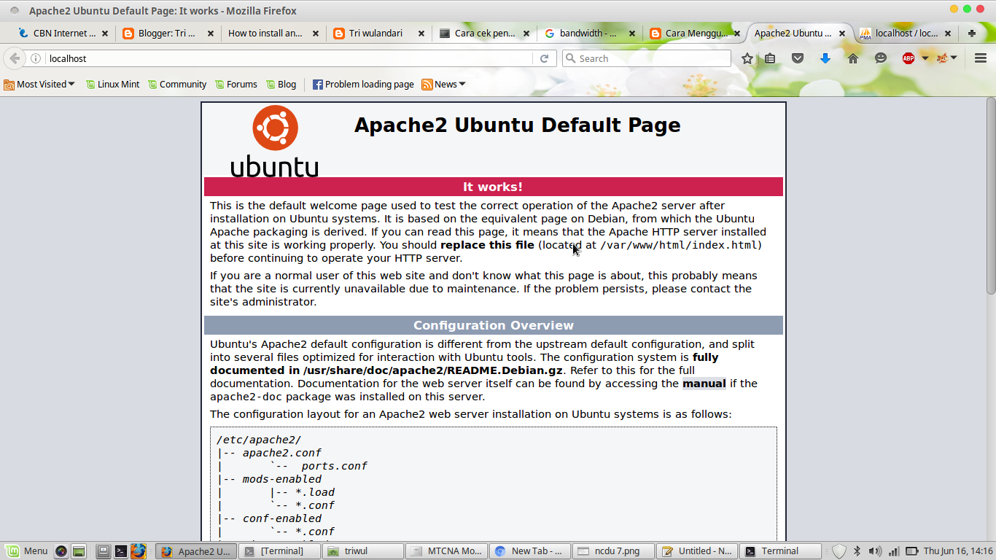Launch terminal from panel launcher

click(121, 551)
